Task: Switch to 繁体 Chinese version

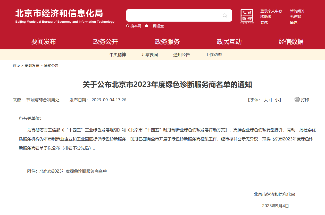Action: pos(264,22)
